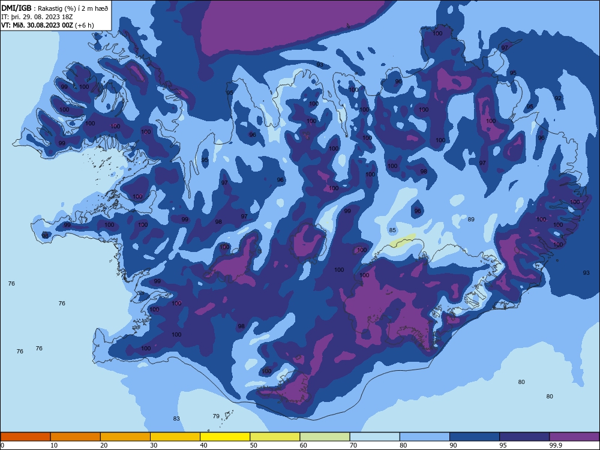Click the '70' label under the legend
Viewport: 600px width, 450px height.
tap(353, 445)
